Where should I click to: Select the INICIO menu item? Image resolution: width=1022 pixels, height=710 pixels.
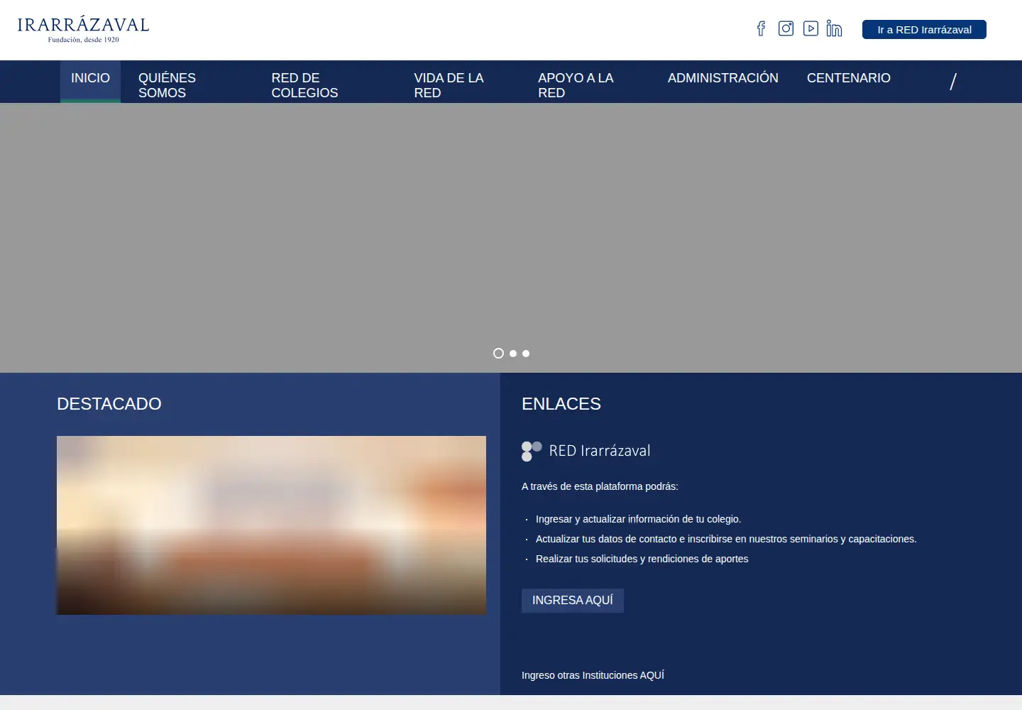pyautogui.click(x=90, y=82)
